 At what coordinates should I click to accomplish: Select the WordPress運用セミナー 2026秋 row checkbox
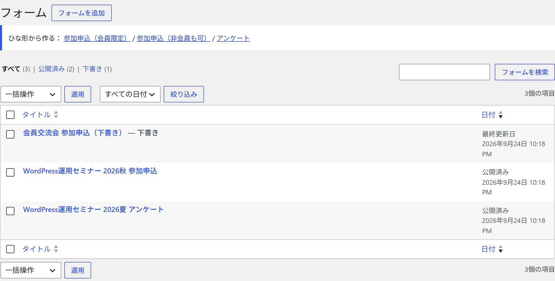pos(10,172)
